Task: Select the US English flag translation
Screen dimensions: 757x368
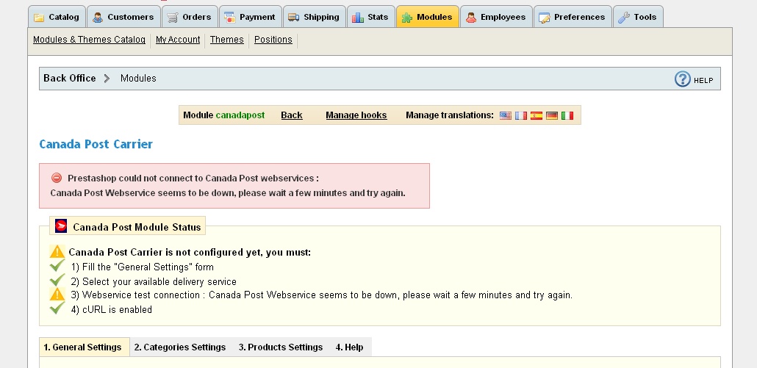Action: 506,116
